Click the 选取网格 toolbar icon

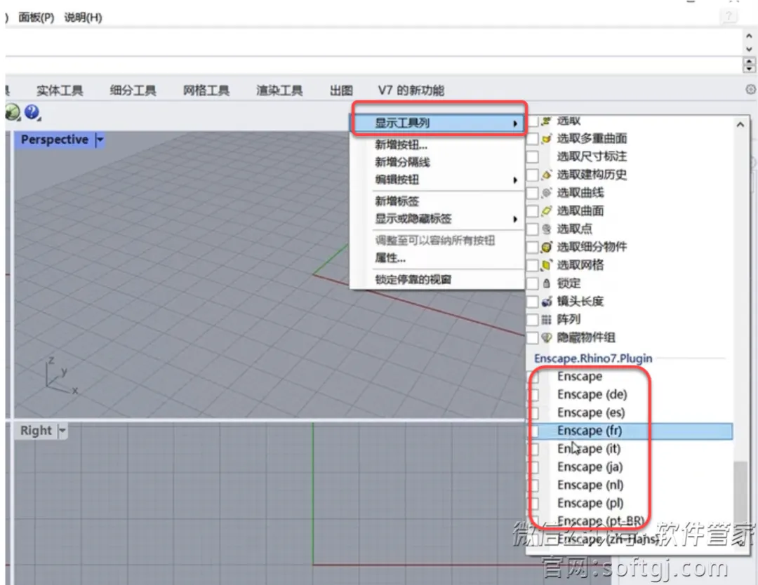pyautogui.click(x=546, y=264)
